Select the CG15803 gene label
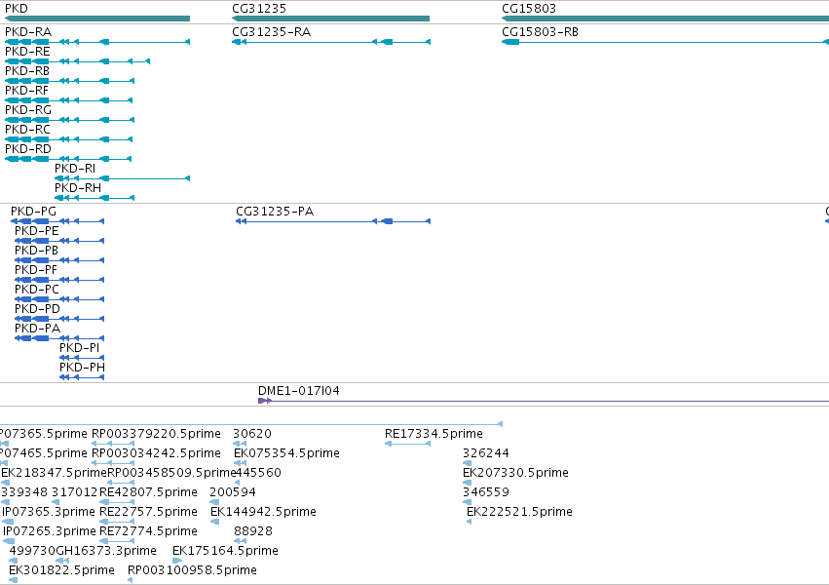Viewport: 829px width, 585px height. (x=529, y=9)
